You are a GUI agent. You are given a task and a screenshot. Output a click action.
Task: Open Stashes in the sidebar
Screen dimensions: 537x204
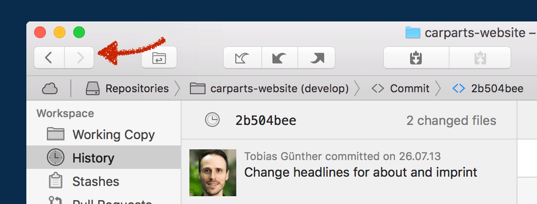[96, 182]
